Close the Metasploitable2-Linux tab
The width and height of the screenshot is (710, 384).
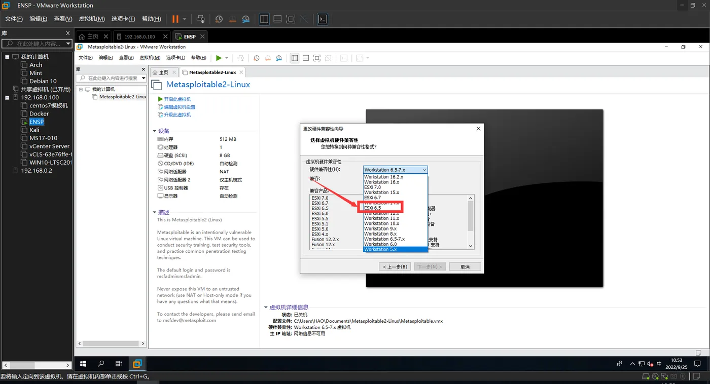(240, 72)
